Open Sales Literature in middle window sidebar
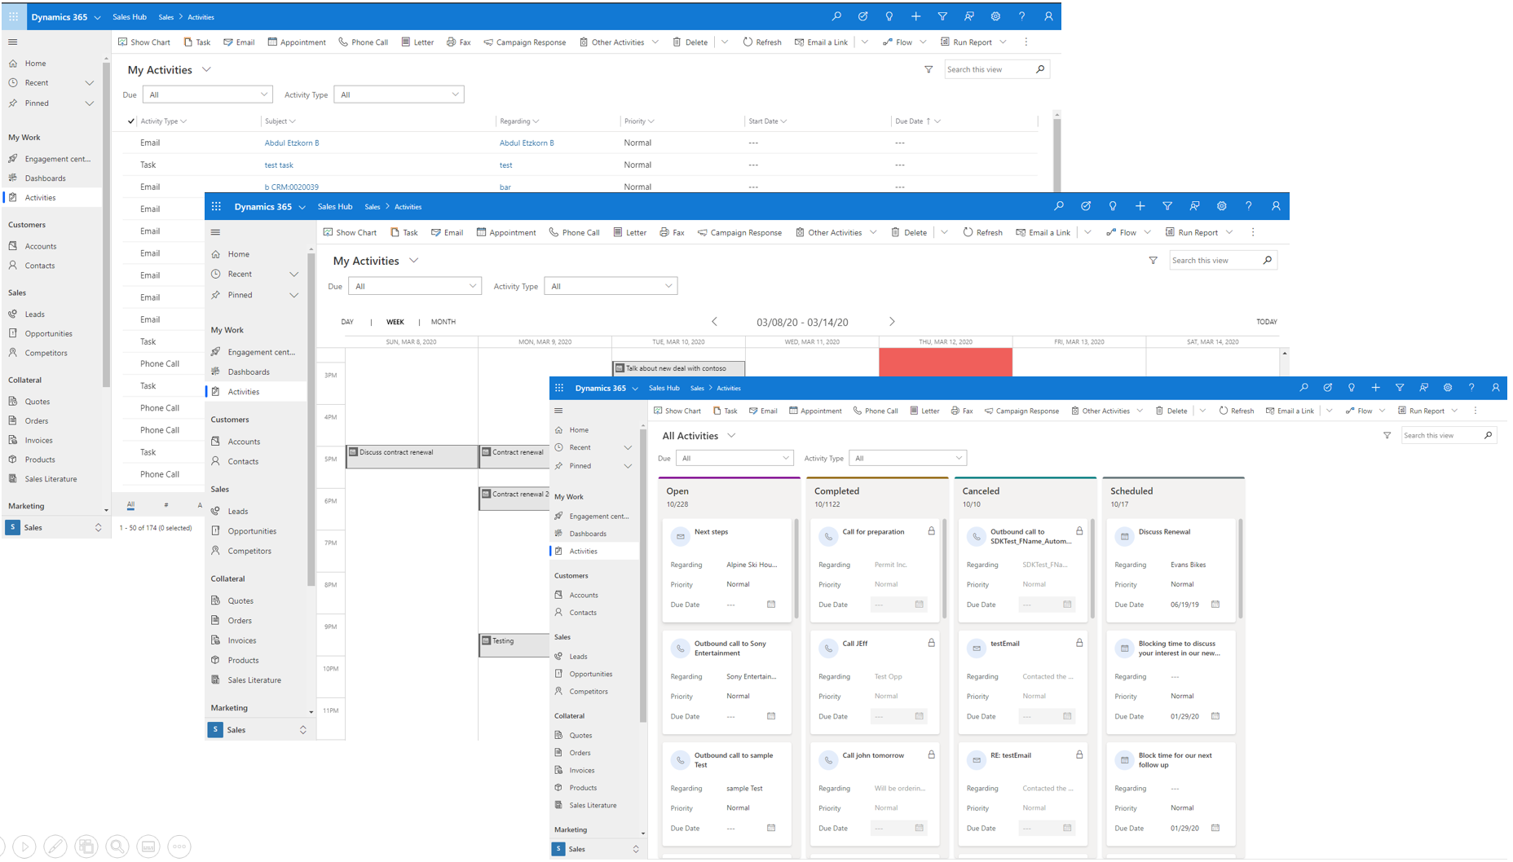Image resolution: width=1513 pixels, height=862 pixels. click(254, 680)
